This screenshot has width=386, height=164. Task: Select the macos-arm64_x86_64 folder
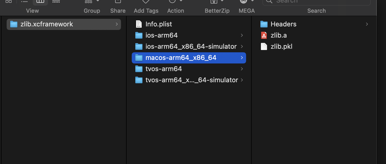(181, 58)
